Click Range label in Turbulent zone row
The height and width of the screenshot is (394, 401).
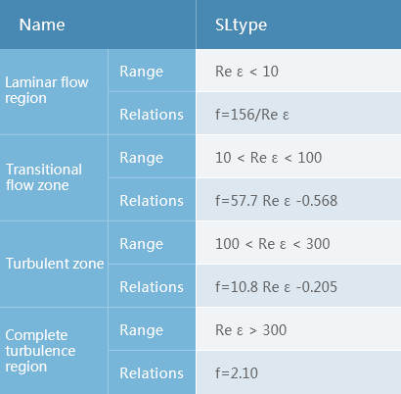pos(152,243)
